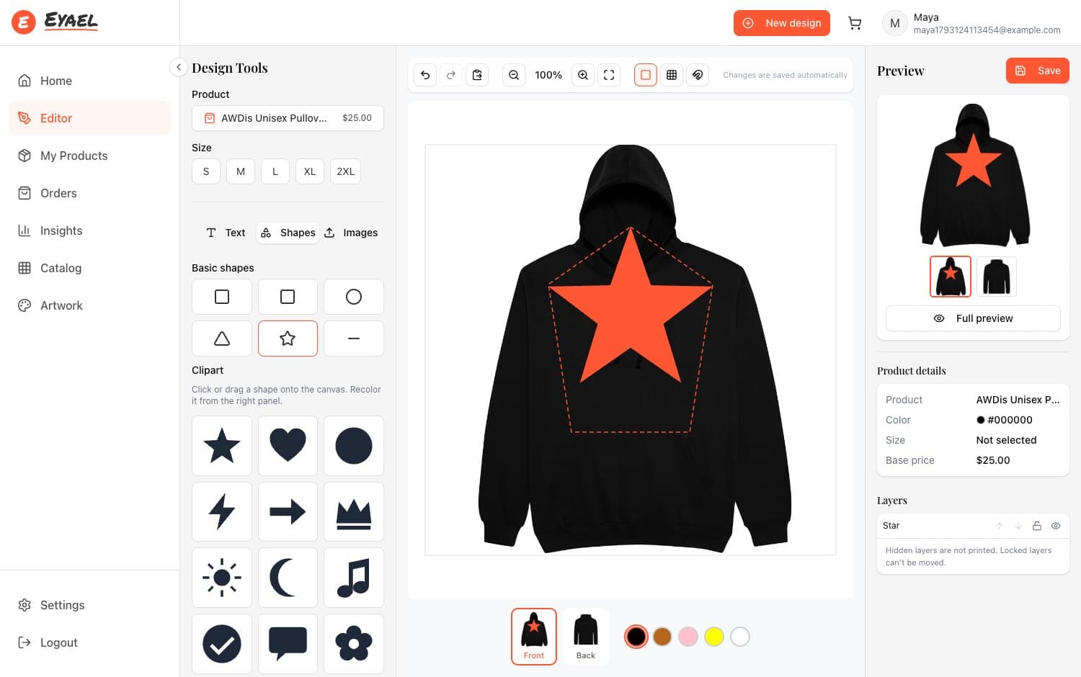Insert the music note clipart
Viewport: 1081px width, 677px height.
[354, 578]
